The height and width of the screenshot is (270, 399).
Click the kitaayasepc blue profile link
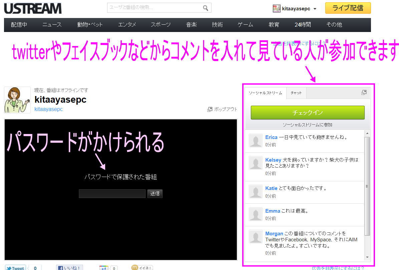pos(49,109)
